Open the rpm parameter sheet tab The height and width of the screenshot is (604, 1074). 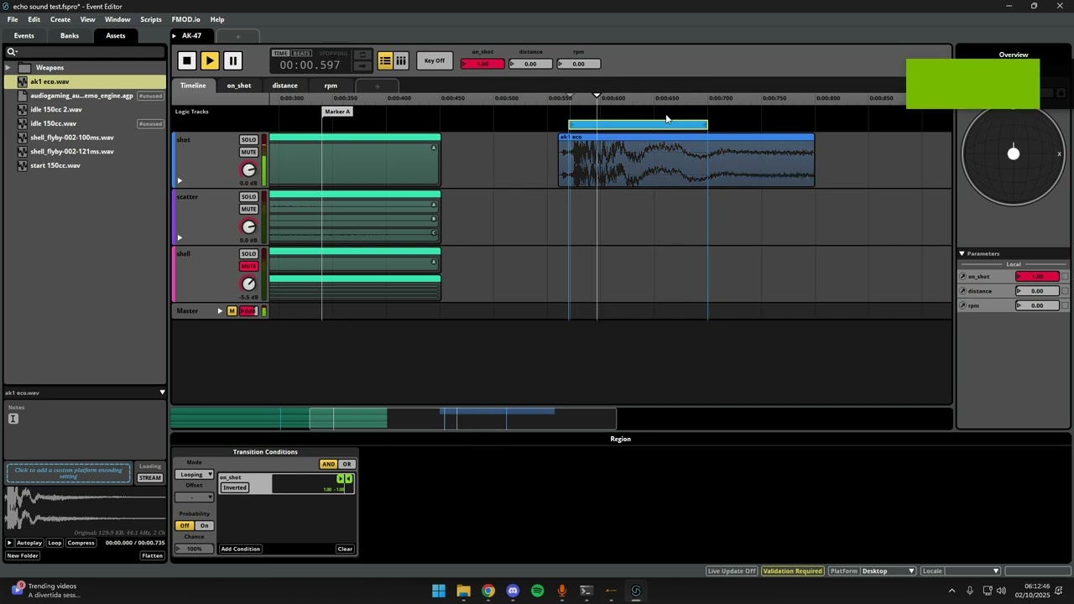tap(331, 86)
